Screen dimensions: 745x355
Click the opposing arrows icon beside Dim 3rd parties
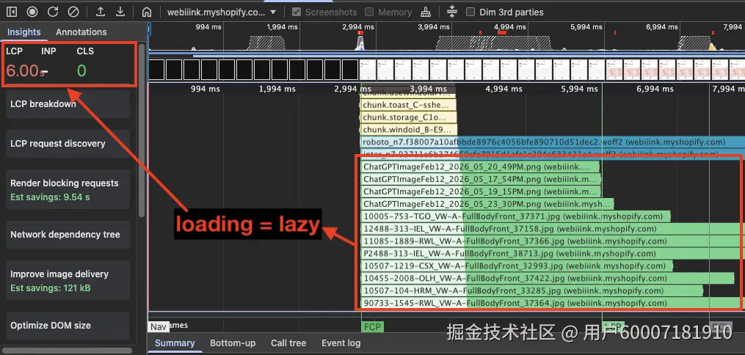click(452, 12)
